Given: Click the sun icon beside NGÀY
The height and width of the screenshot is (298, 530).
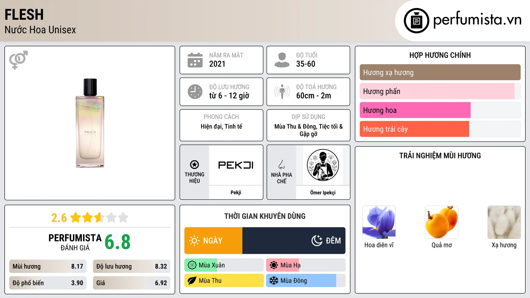Looking at the screenshot, I should (x=194, y=241).
